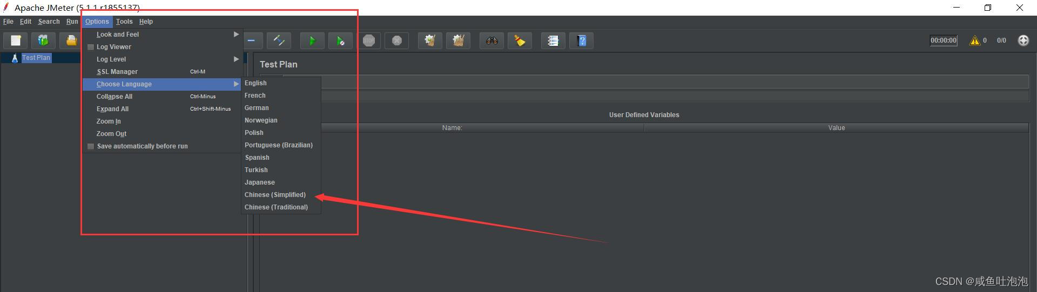1037x292 pixels.
Task: Click the Toggle toolbar icon
Action: [279, 40]
